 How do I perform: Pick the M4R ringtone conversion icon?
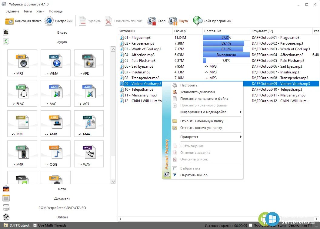tap(22, 154)
